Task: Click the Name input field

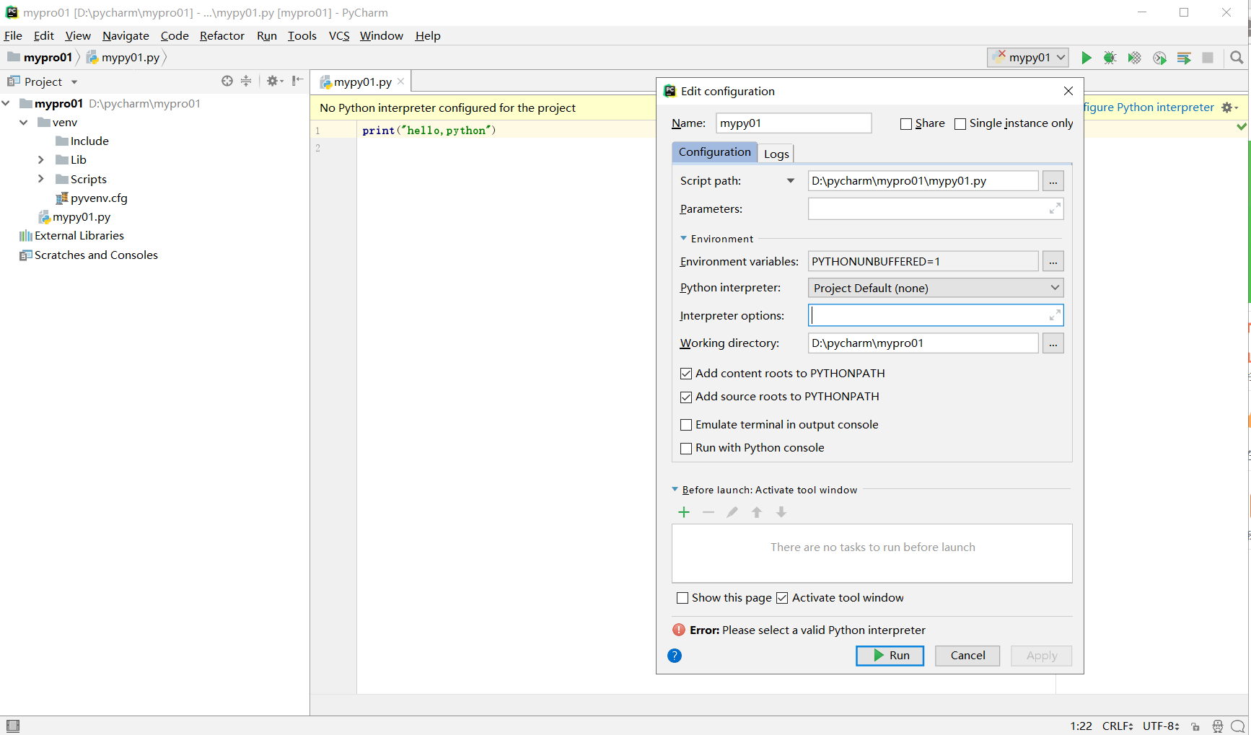Action: pyautogui.click(x=794, y=123)
